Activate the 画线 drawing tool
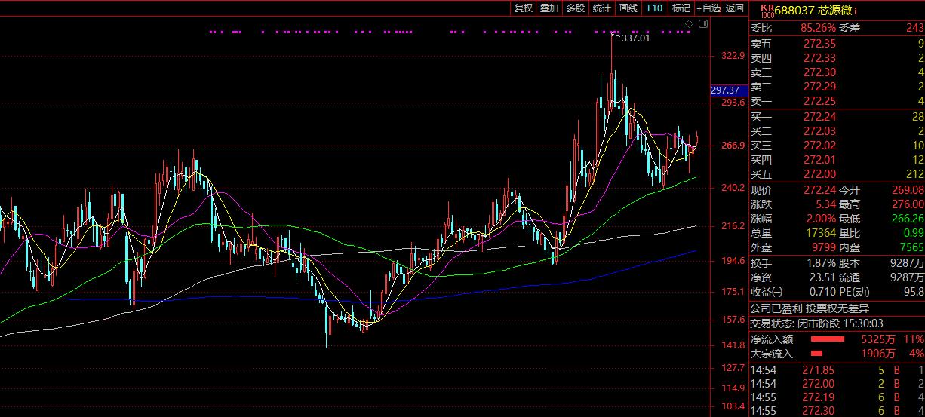This screenshot has height=417, width=925. pos(628,8)
